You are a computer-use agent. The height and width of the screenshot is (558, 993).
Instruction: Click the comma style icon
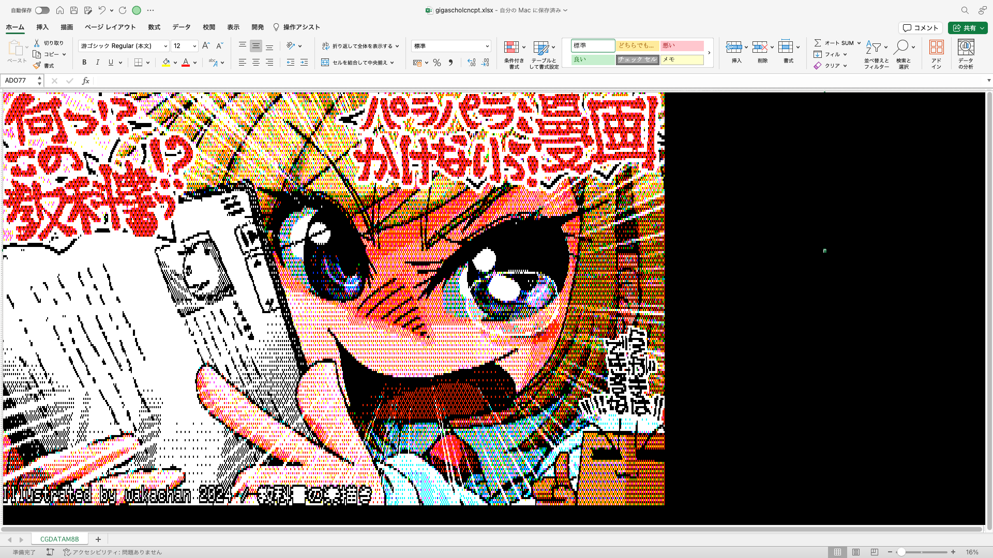pyautogui.click(x=450, y=63)
